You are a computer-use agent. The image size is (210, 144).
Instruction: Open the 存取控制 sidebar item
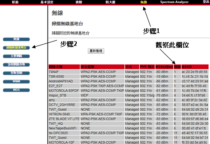coord(16,73)
